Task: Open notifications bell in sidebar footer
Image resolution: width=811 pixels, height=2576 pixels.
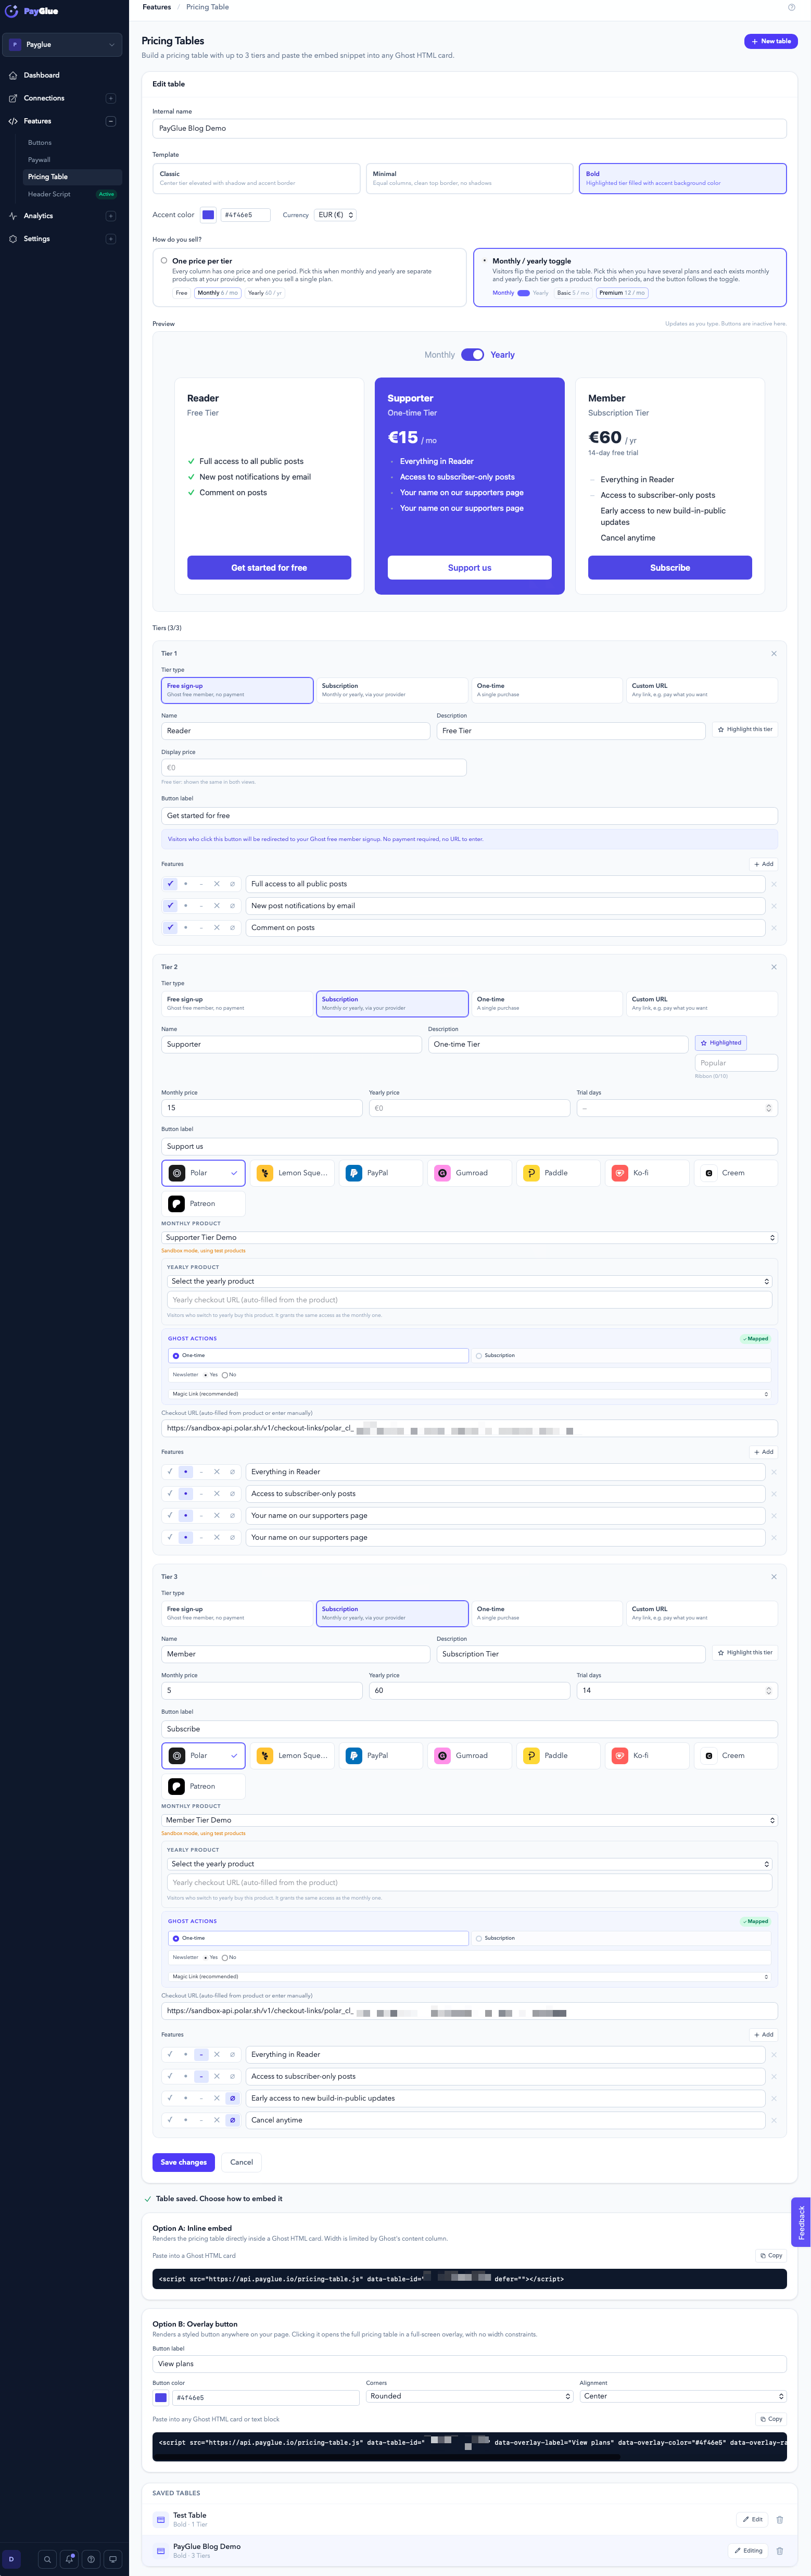Action: [x=69, y=2559]
